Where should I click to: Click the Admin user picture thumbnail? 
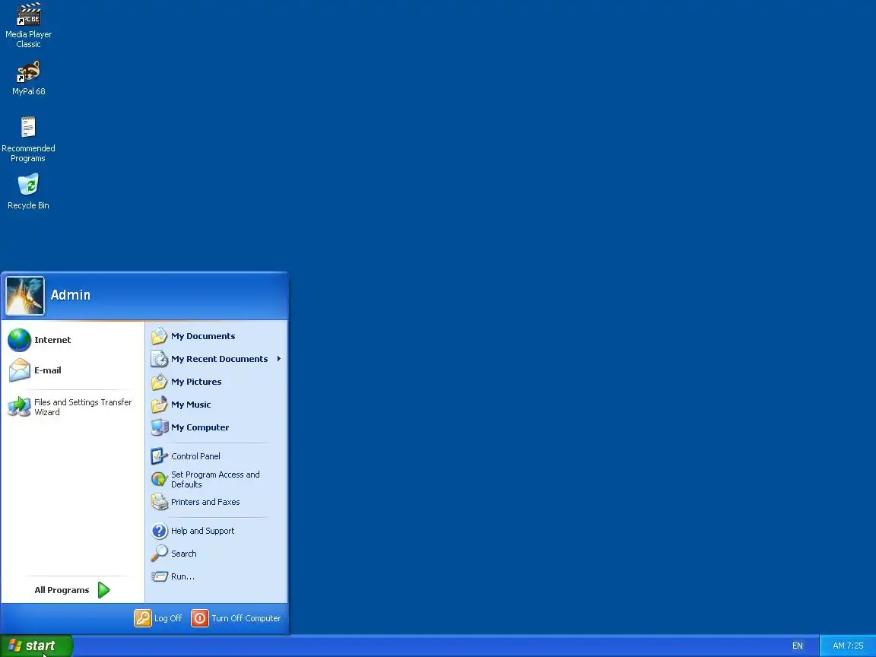click(25, 296)
